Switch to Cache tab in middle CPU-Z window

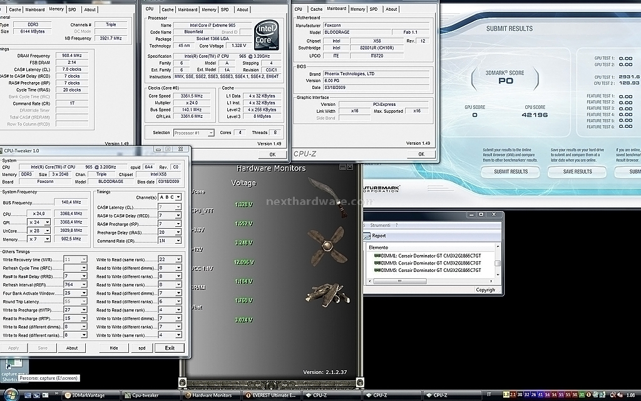coord(167,9)
